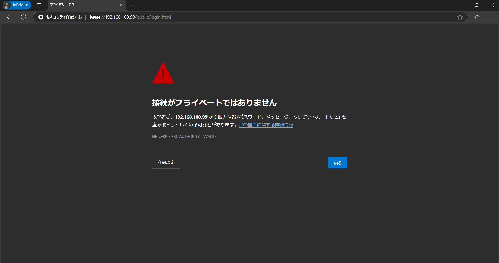This screenshot has height=263, width=499.
Task: Click the NET::ERR_CERT_AUTHORITY_INVALID error code
Action: [x=184, y=136]
